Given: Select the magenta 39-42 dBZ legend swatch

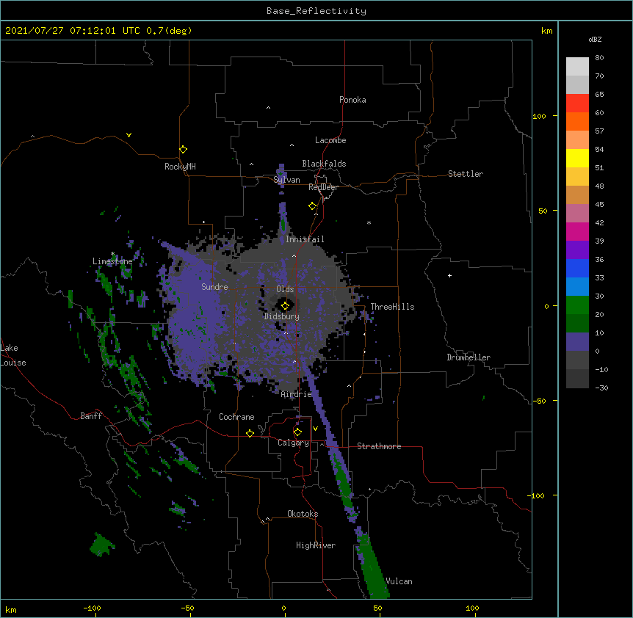Looking at the screenshot, I should (x=577, y=231).
